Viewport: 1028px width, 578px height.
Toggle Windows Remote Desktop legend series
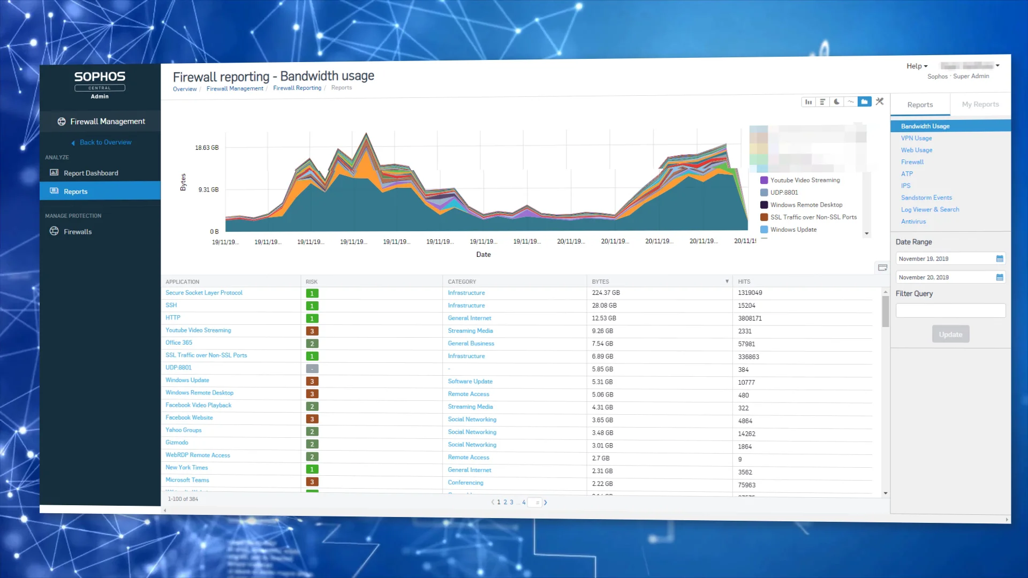pos(806,205)
